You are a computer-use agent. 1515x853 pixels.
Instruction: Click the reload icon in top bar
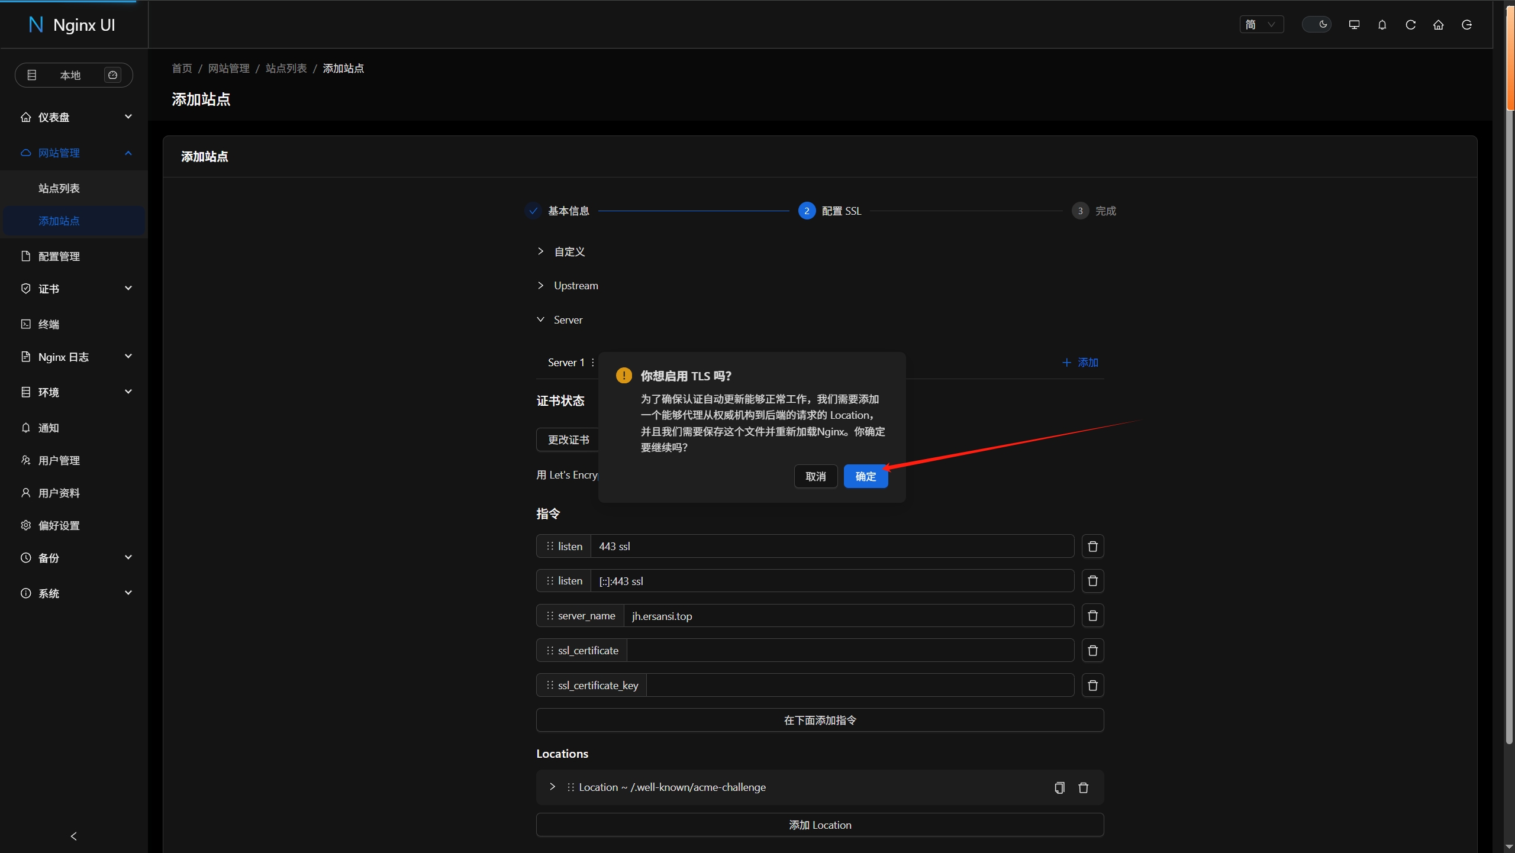coord(1411,25)
